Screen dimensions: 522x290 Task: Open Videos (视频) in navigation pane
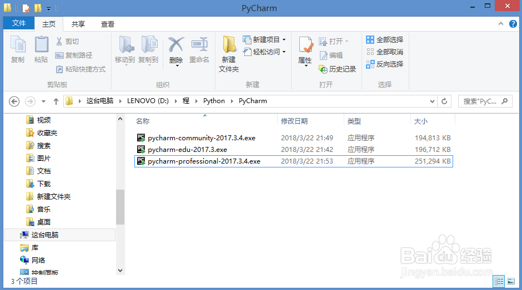tap(39, 120)
